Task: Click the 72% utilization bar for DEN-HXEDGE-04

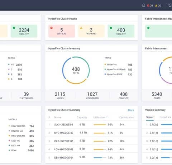Action: 100,158
